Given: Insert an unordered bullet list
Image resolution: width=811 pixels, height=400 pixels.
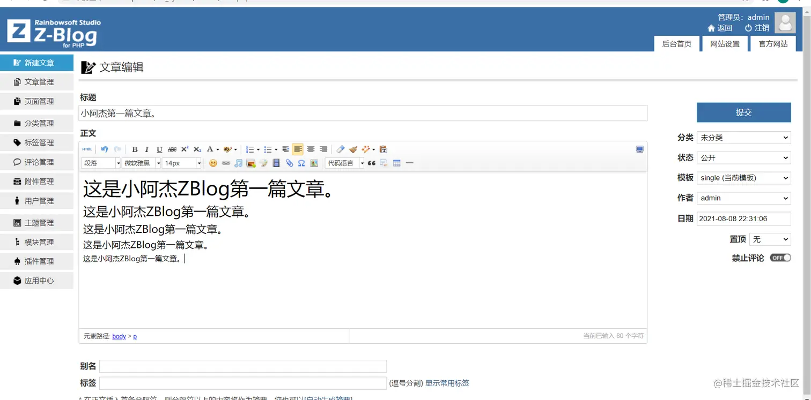Looking at the screenshot, I should click(268, 149).
